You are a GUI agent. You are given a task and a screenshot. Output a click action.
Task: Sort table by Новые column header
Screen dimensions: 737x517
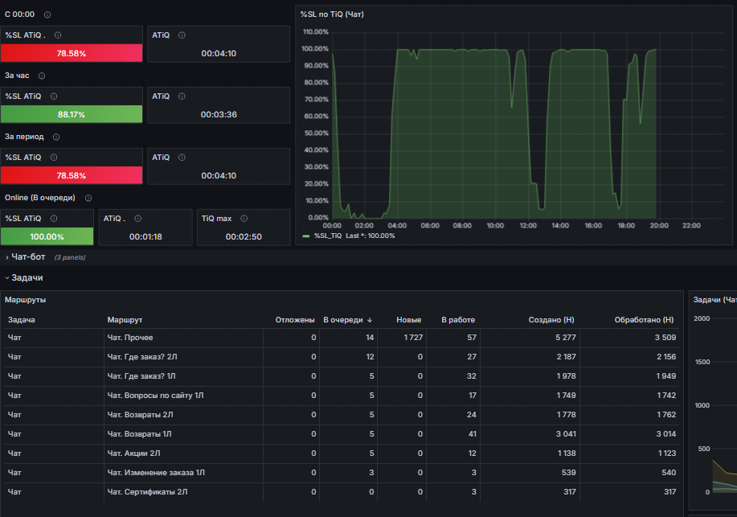click(408, 320)
